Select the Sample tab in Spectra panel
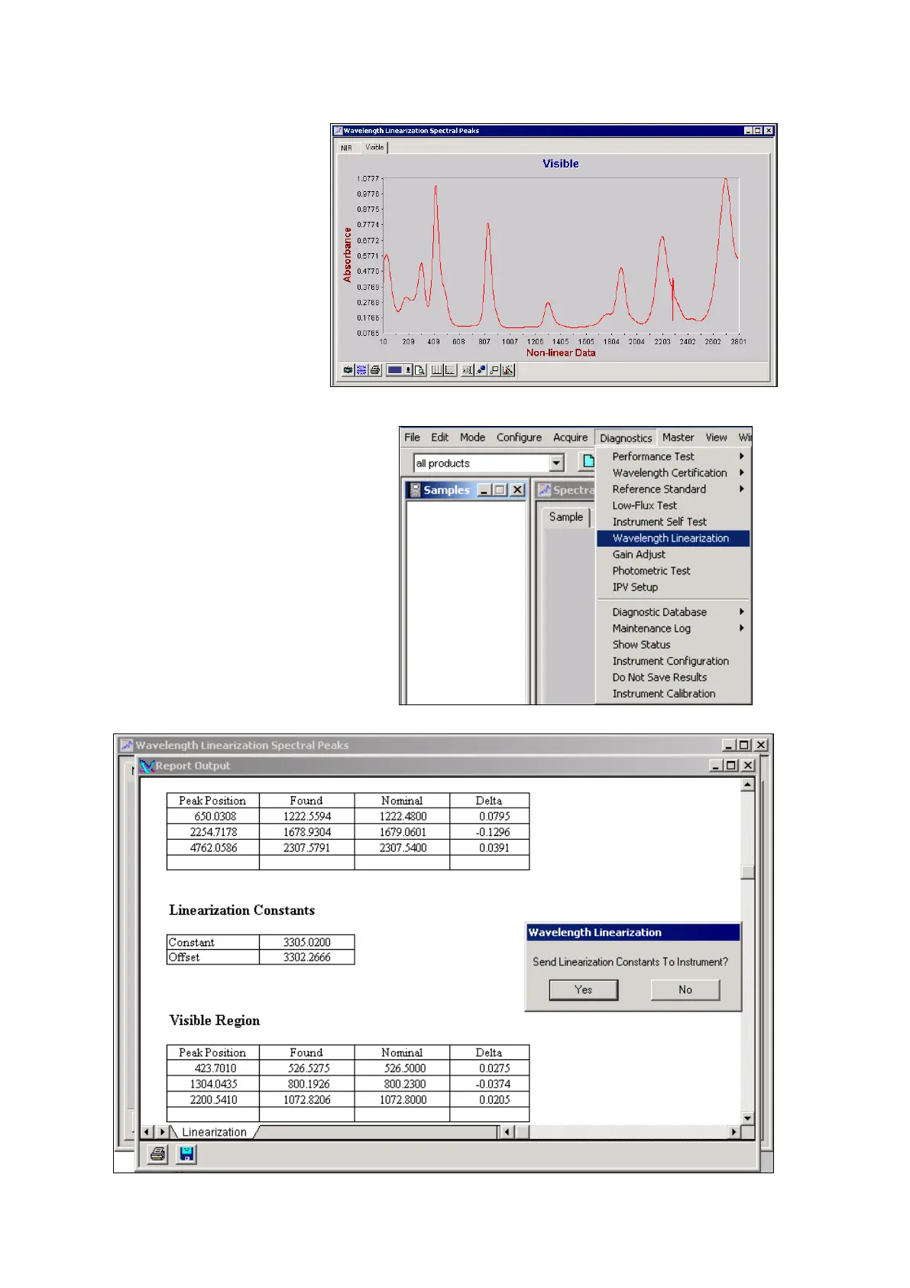Image resolution: width=910 pixels, height=1288 pixels. [x=565, y=517]
